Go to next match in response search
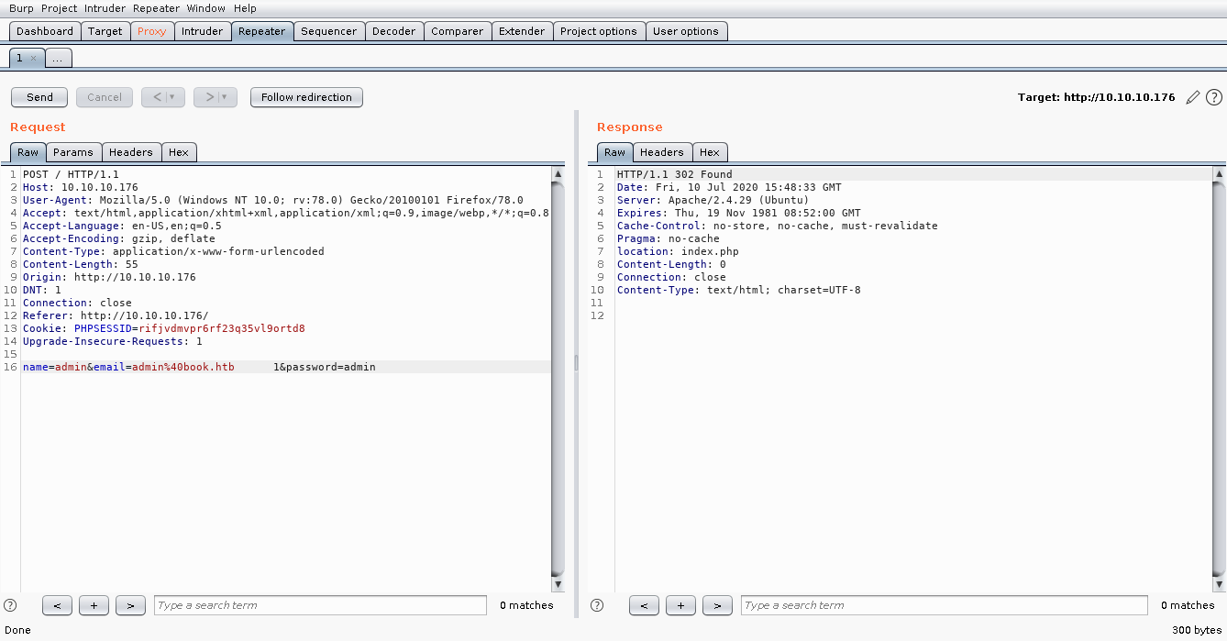1227x641 pixels. 717,605
